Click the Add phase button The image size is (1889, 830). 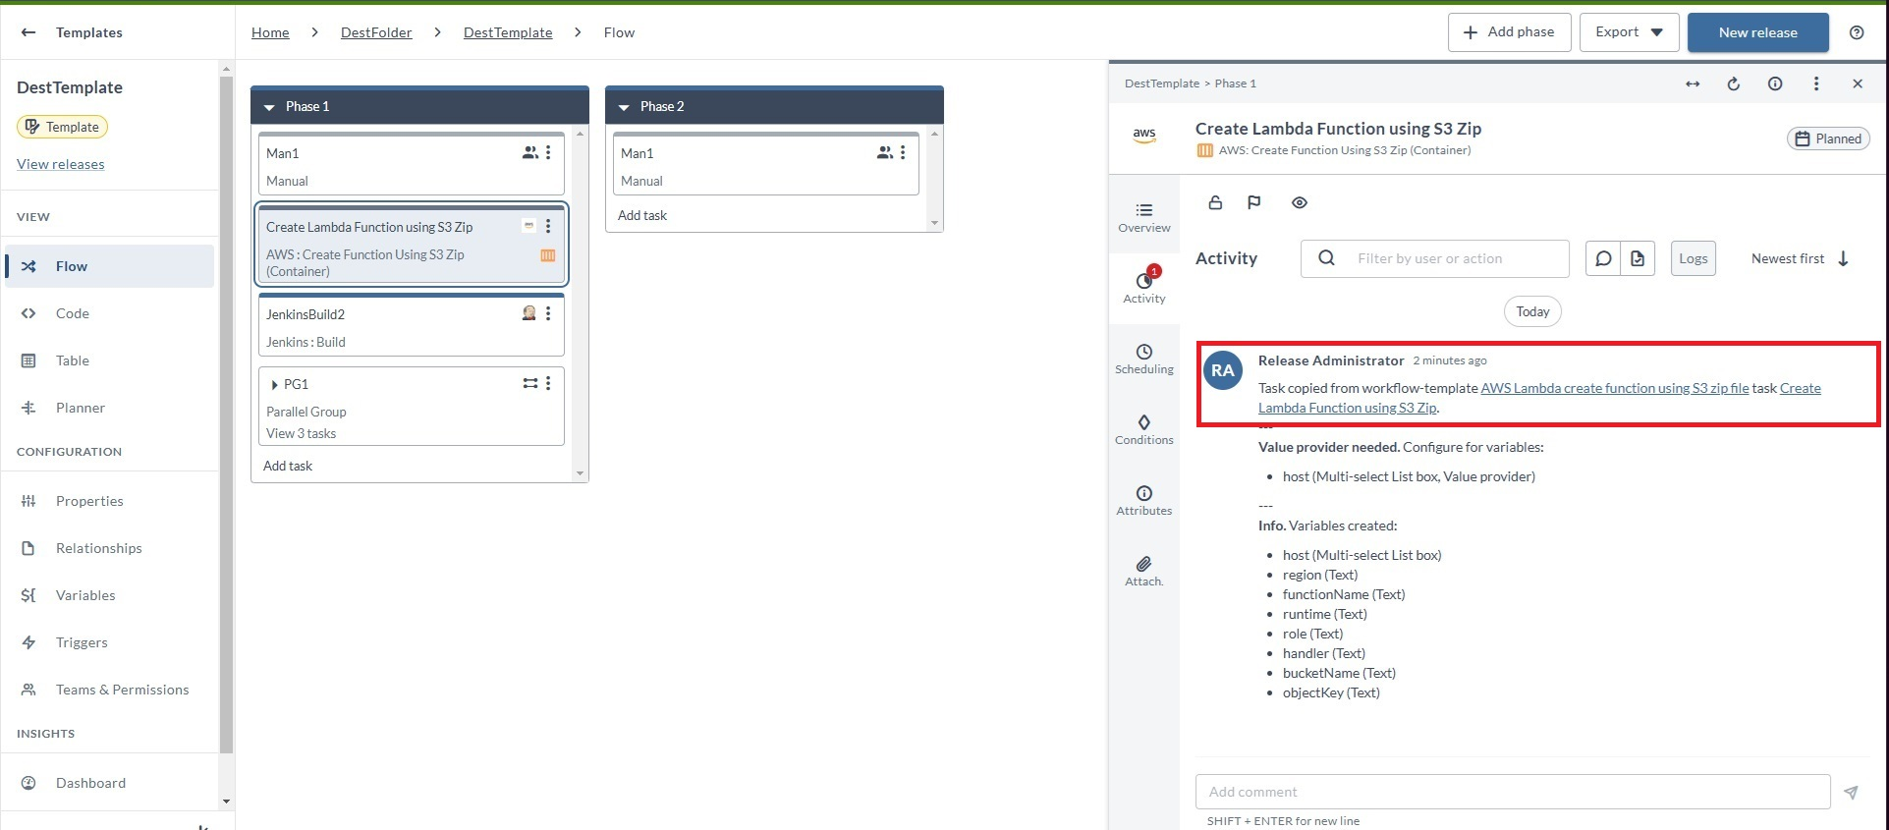coord(1510,32)
